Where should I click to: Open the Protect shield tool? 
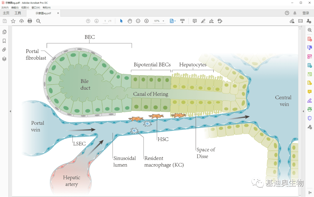[x=310, y=118]
